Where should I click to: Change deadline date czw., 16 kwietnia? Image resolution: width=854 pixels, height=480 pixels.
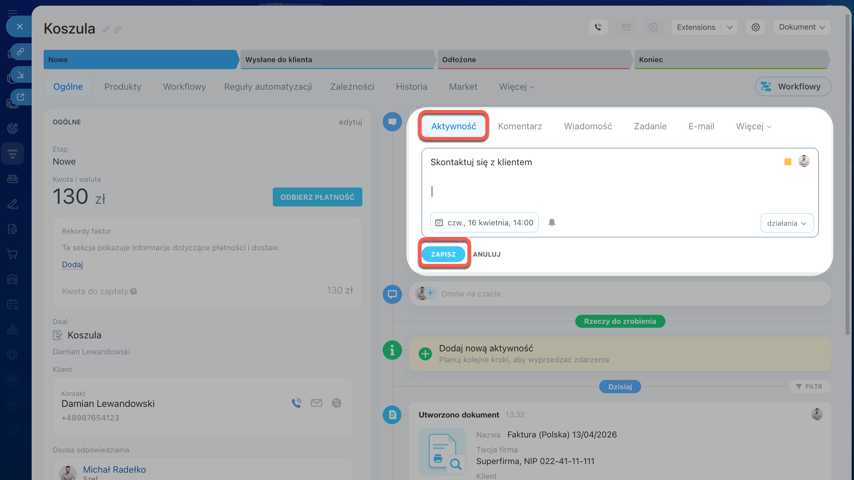(x=484, y=222)
